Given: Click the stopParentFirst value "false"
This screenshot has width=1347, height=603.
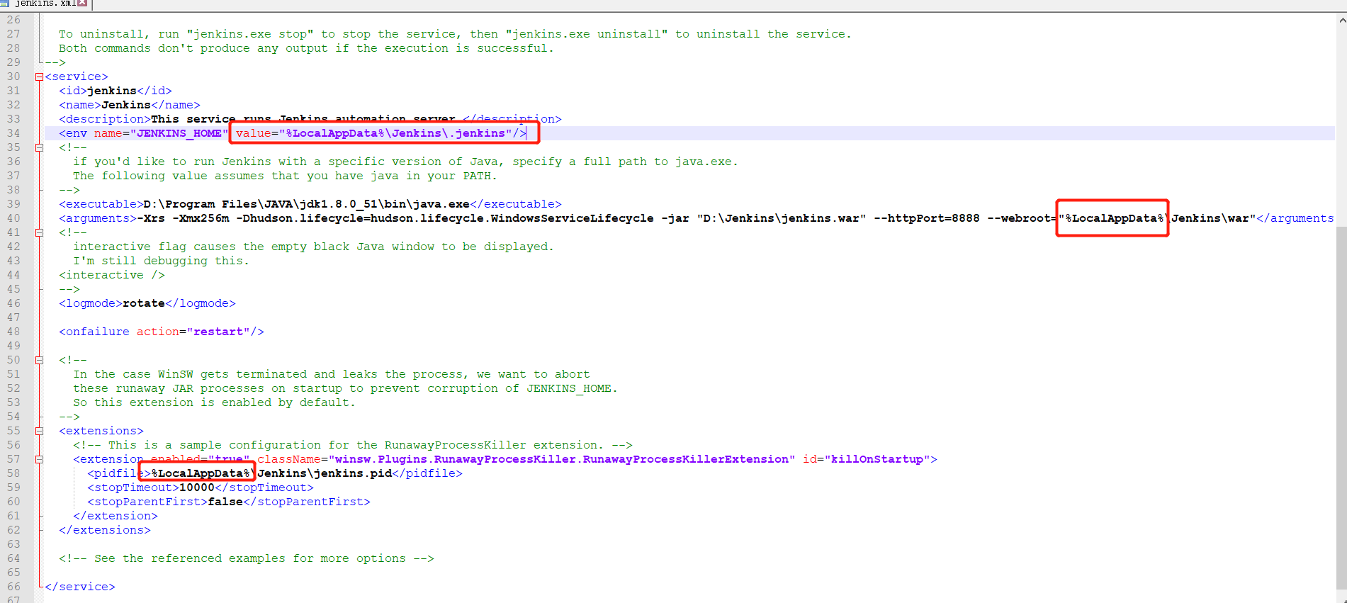Looking at the screenshot, I should click(225, 502).
